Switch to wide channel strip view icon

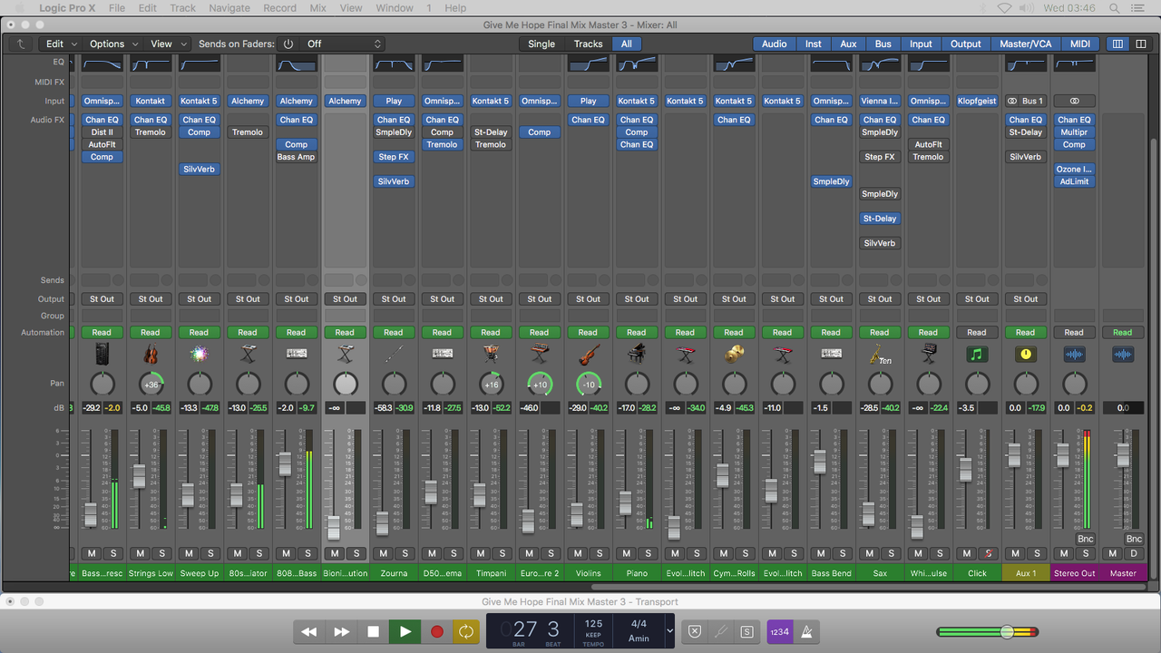(1141, 44)
